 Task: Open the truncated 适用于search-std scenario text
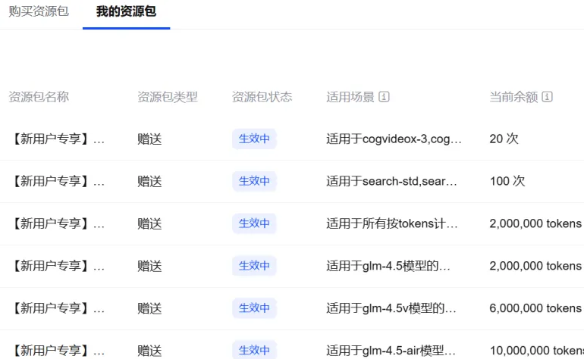point(391,181)
